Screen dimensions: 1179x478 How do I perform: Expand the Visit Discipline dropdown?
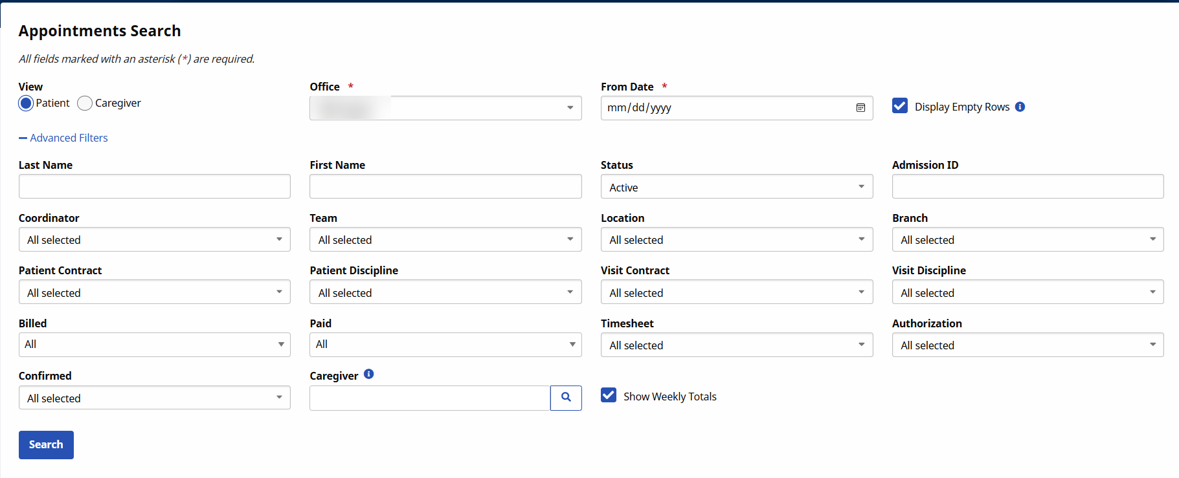pyautogui.click(x=1027, y=292)
